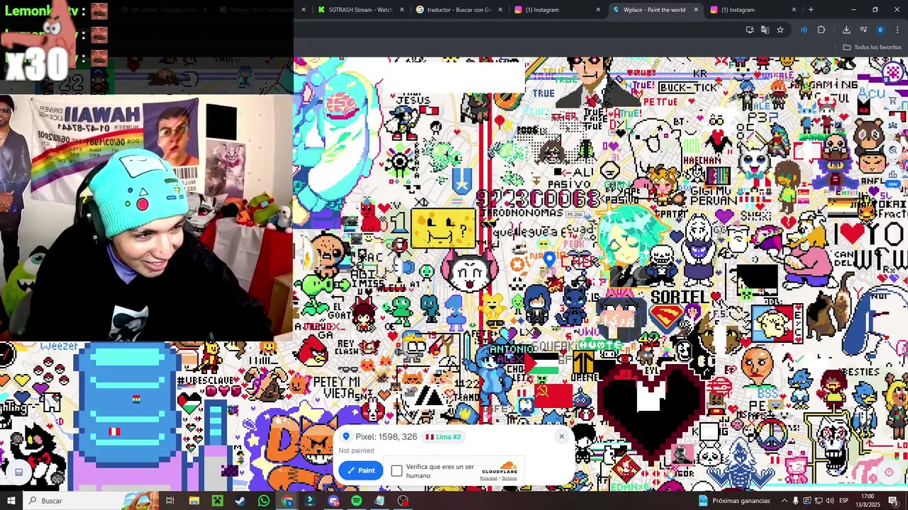Open Steam from the taskbar

[240, 501]
